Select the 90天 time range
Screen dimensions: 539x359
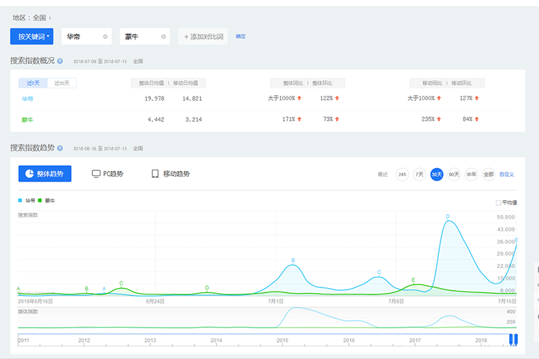(454, 174)
